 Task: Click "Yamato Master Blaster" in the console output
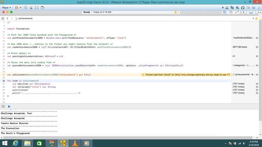tap(15, 123)
